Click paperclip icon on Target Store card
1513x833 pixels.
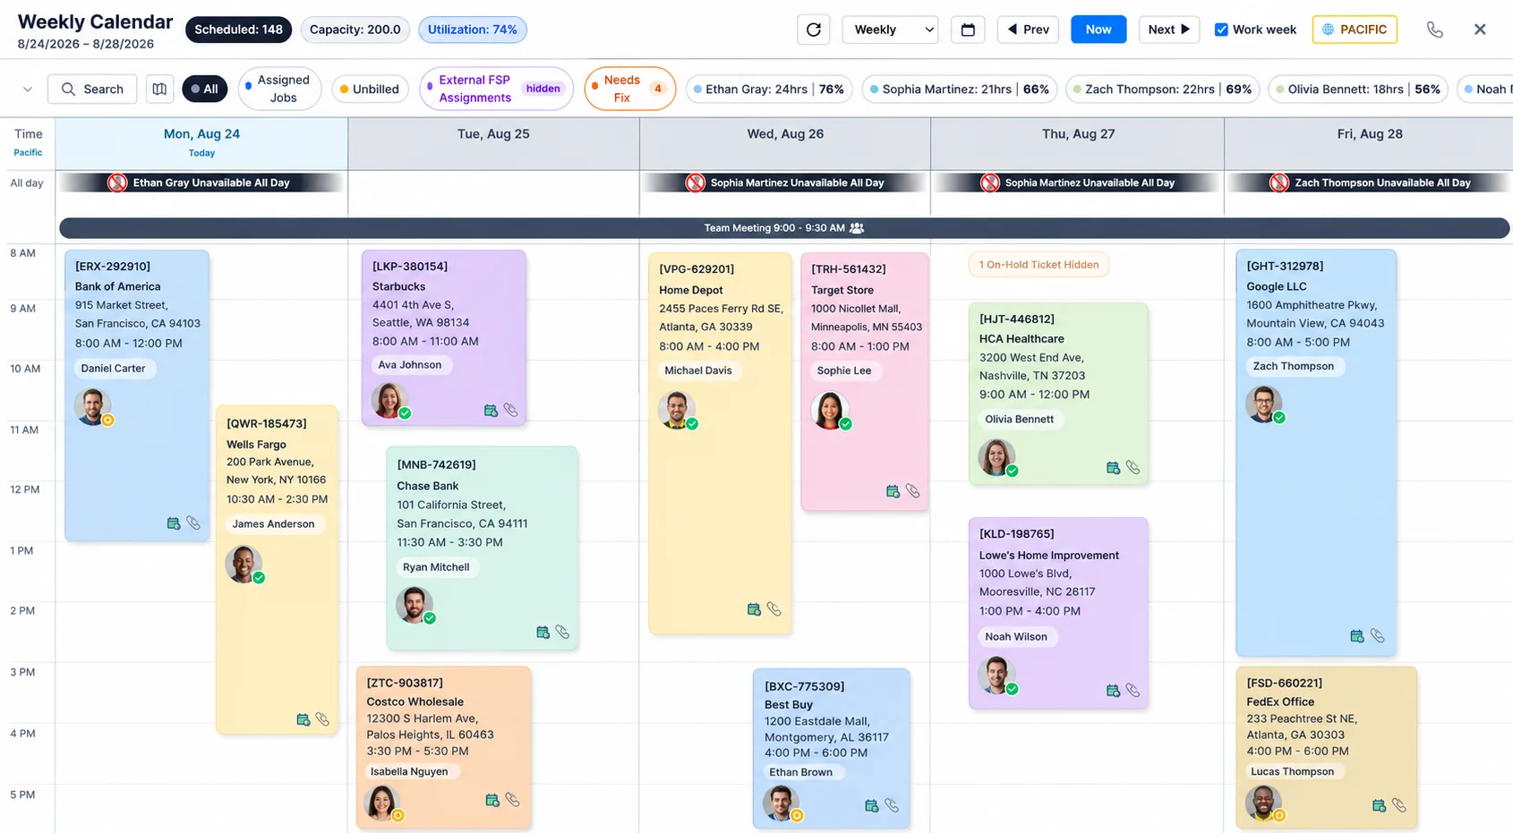pyautogui.click(x=912, y=491)
